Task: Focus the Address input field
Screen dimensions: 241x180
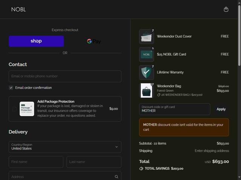Action: [x=65, y=177]
